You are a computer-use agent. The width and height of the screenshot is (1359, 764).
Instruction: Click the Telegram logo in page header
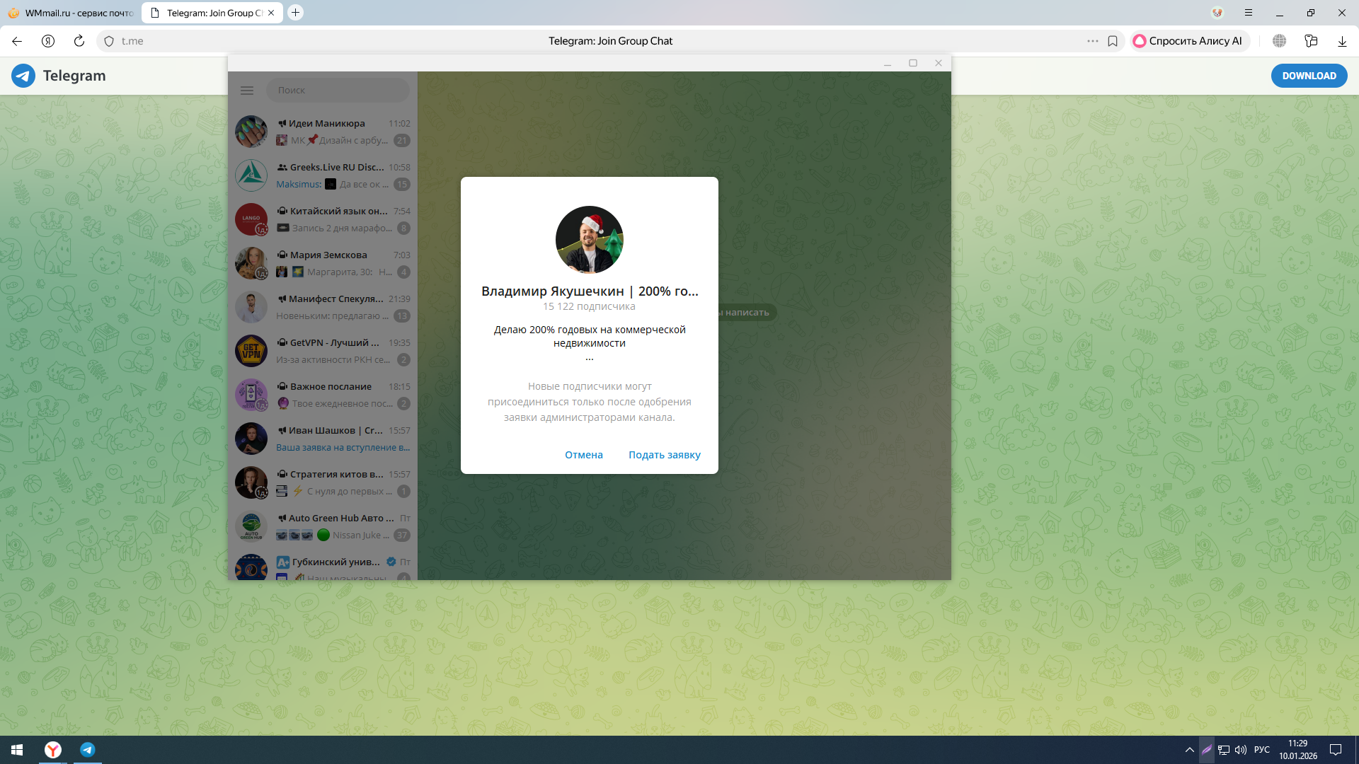[x=23, y=76]
